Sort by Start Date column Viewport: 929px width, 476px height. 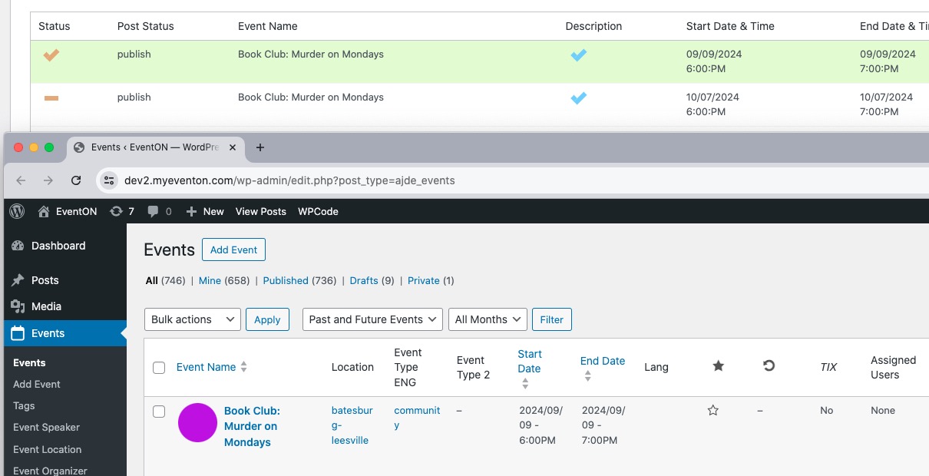[530, 368]
